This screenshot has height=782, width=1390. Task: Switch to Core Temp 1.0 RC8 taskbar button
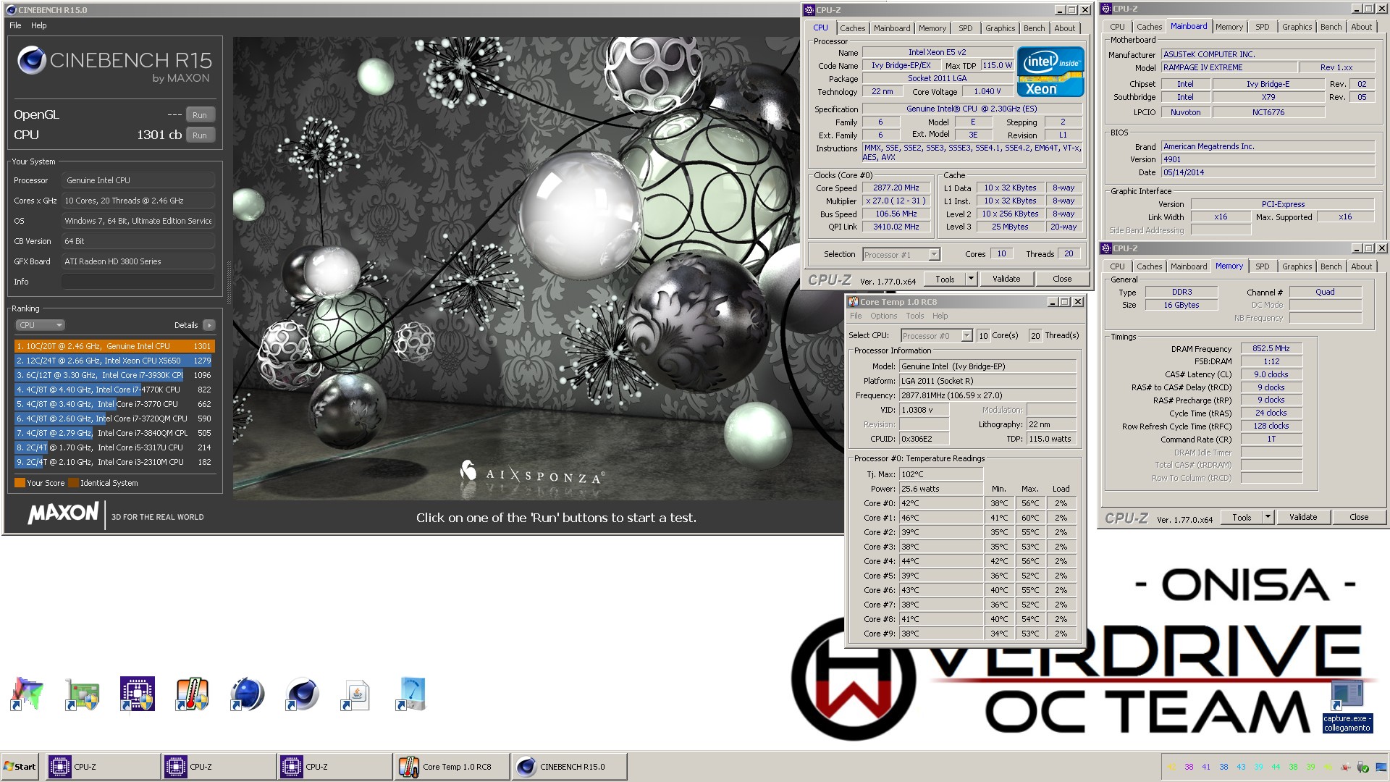451,767
